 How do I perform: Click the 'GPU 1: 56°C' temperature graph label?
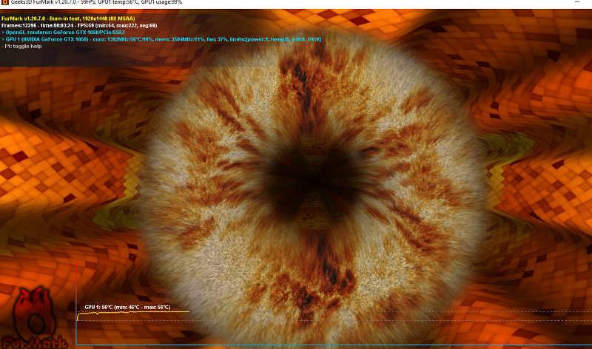127,307
